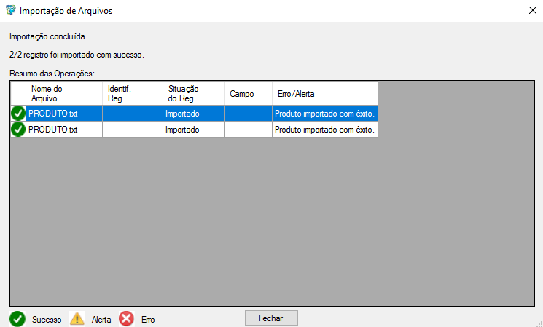
Task: Click second row 'Produto importado com êxito.' cell
Action: pos(325,130)
